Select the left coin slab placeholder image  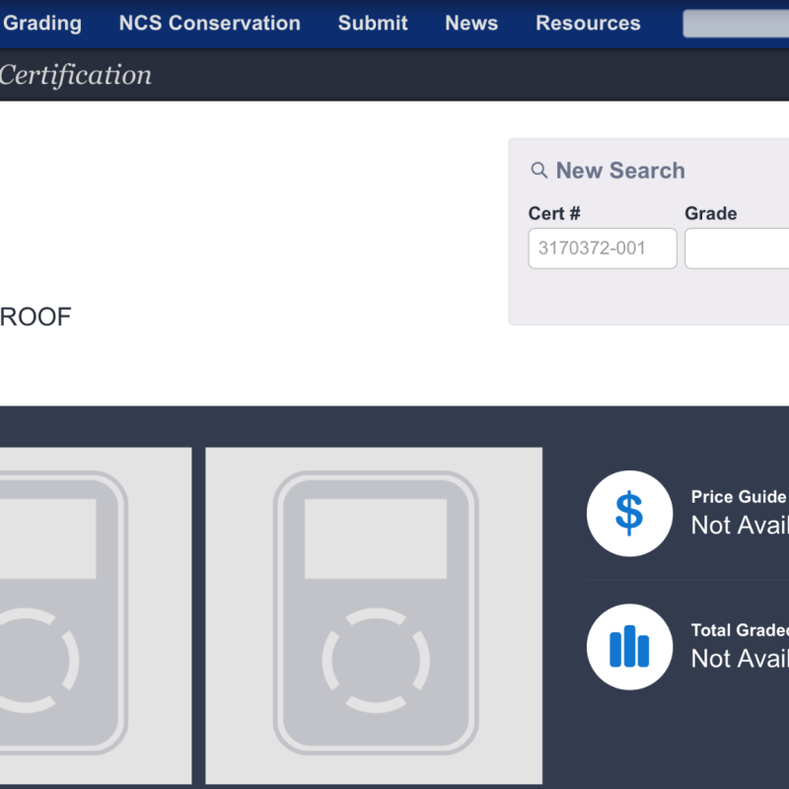click(95, 615)
